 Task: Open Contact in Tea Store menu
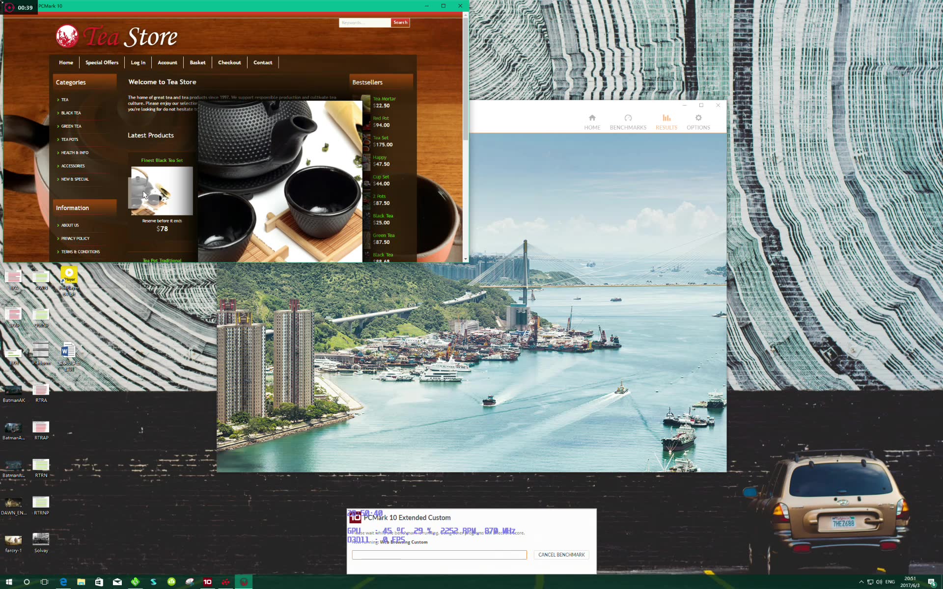point(263,62)
